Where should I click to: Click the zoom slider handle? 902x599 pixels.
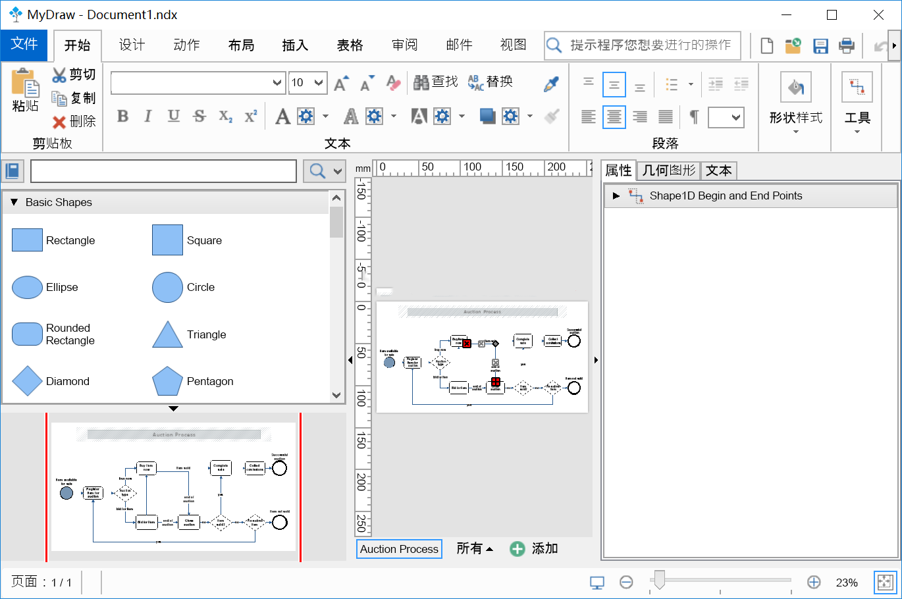coord(659,580)
